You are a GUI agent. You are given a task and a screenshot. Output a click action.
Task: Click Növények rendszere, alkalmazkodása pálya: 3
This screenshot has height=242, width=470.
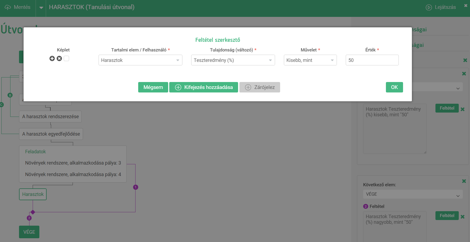click(x=73, y=163)
